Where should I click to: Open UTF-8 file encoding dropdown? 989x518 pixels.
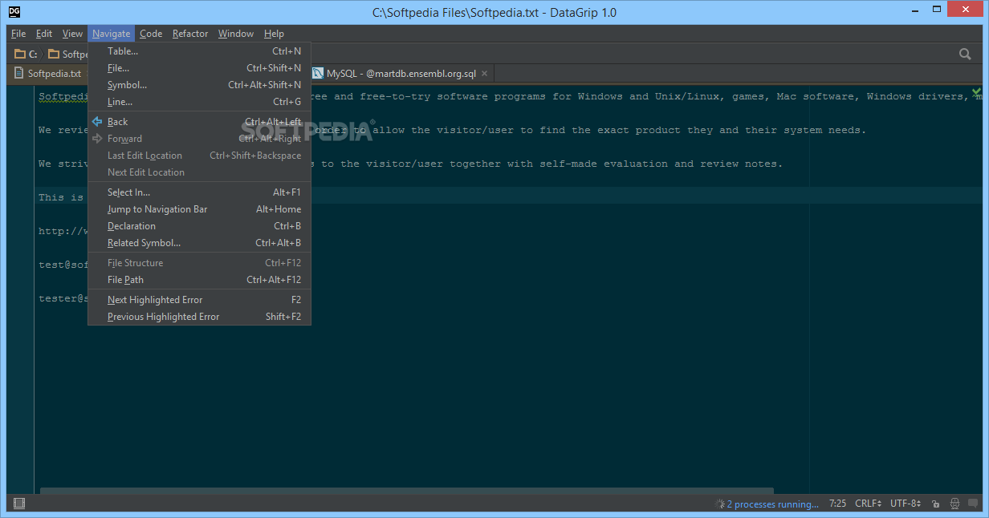click(x=906, y=504)
